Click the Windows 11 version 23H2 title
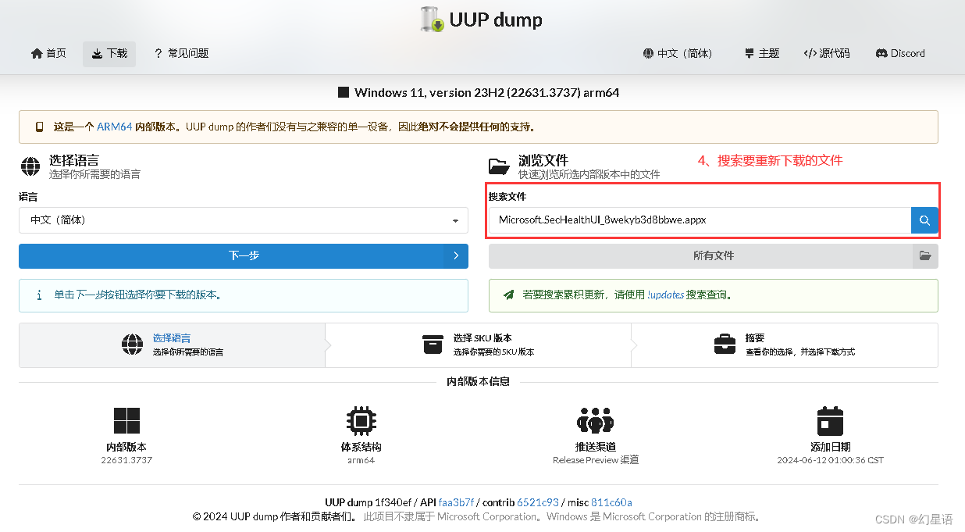 pyautogui.click(x=486, y=92)
